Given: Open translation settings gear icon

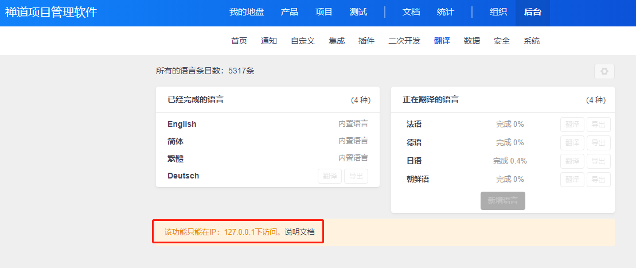Looking at the screenshot, I should (604, 72).
